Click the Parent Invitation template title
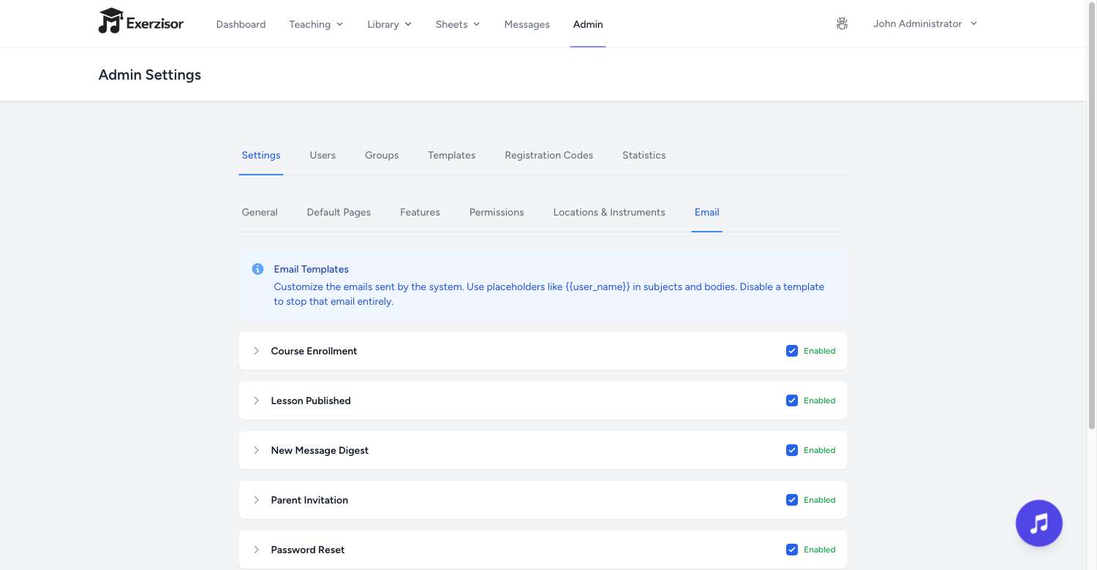The height and width of the screenshot is (570, 1097). click(x=309, y=500)
